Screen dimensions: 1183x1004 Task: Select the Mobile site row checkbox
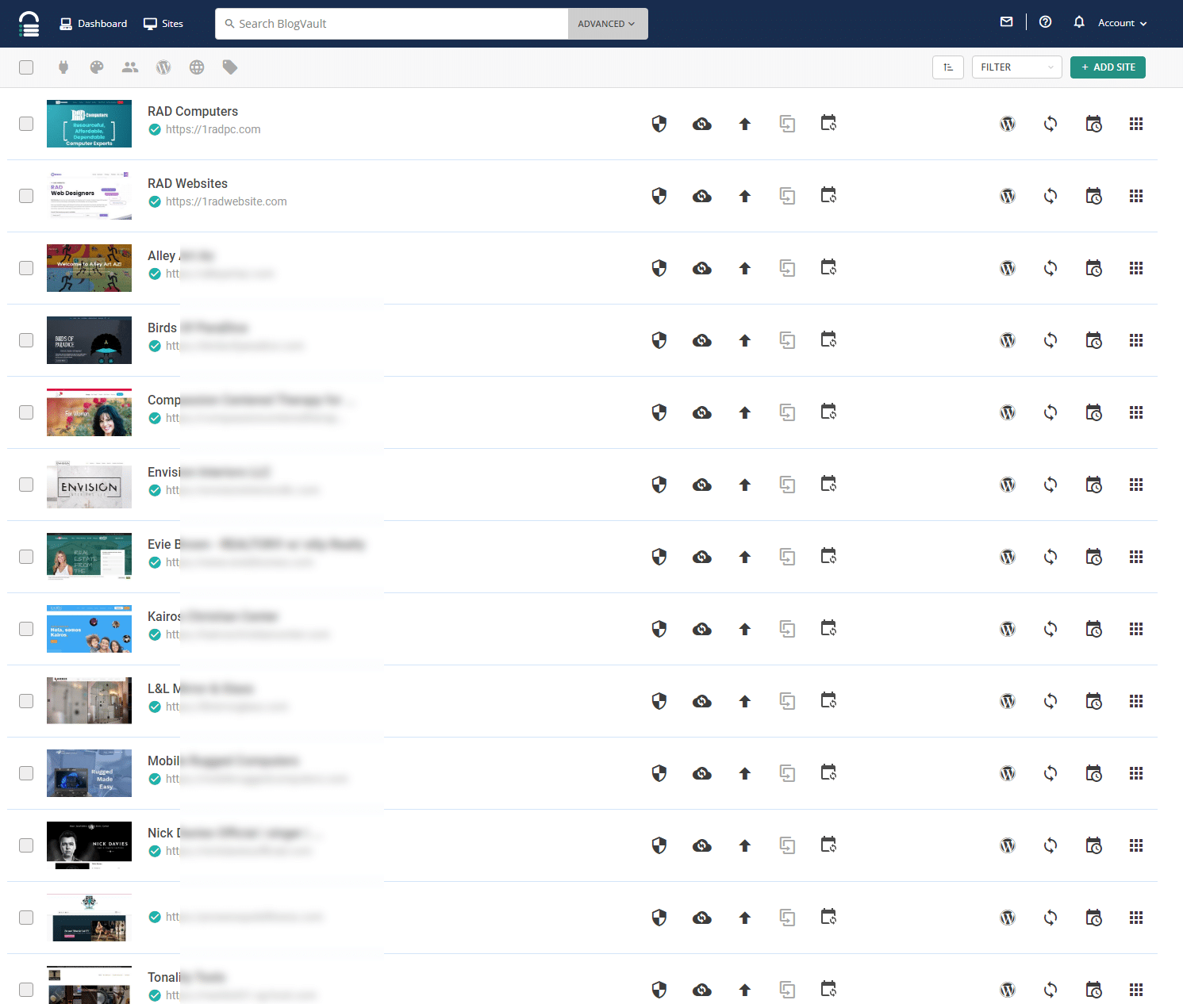[26, 773]
